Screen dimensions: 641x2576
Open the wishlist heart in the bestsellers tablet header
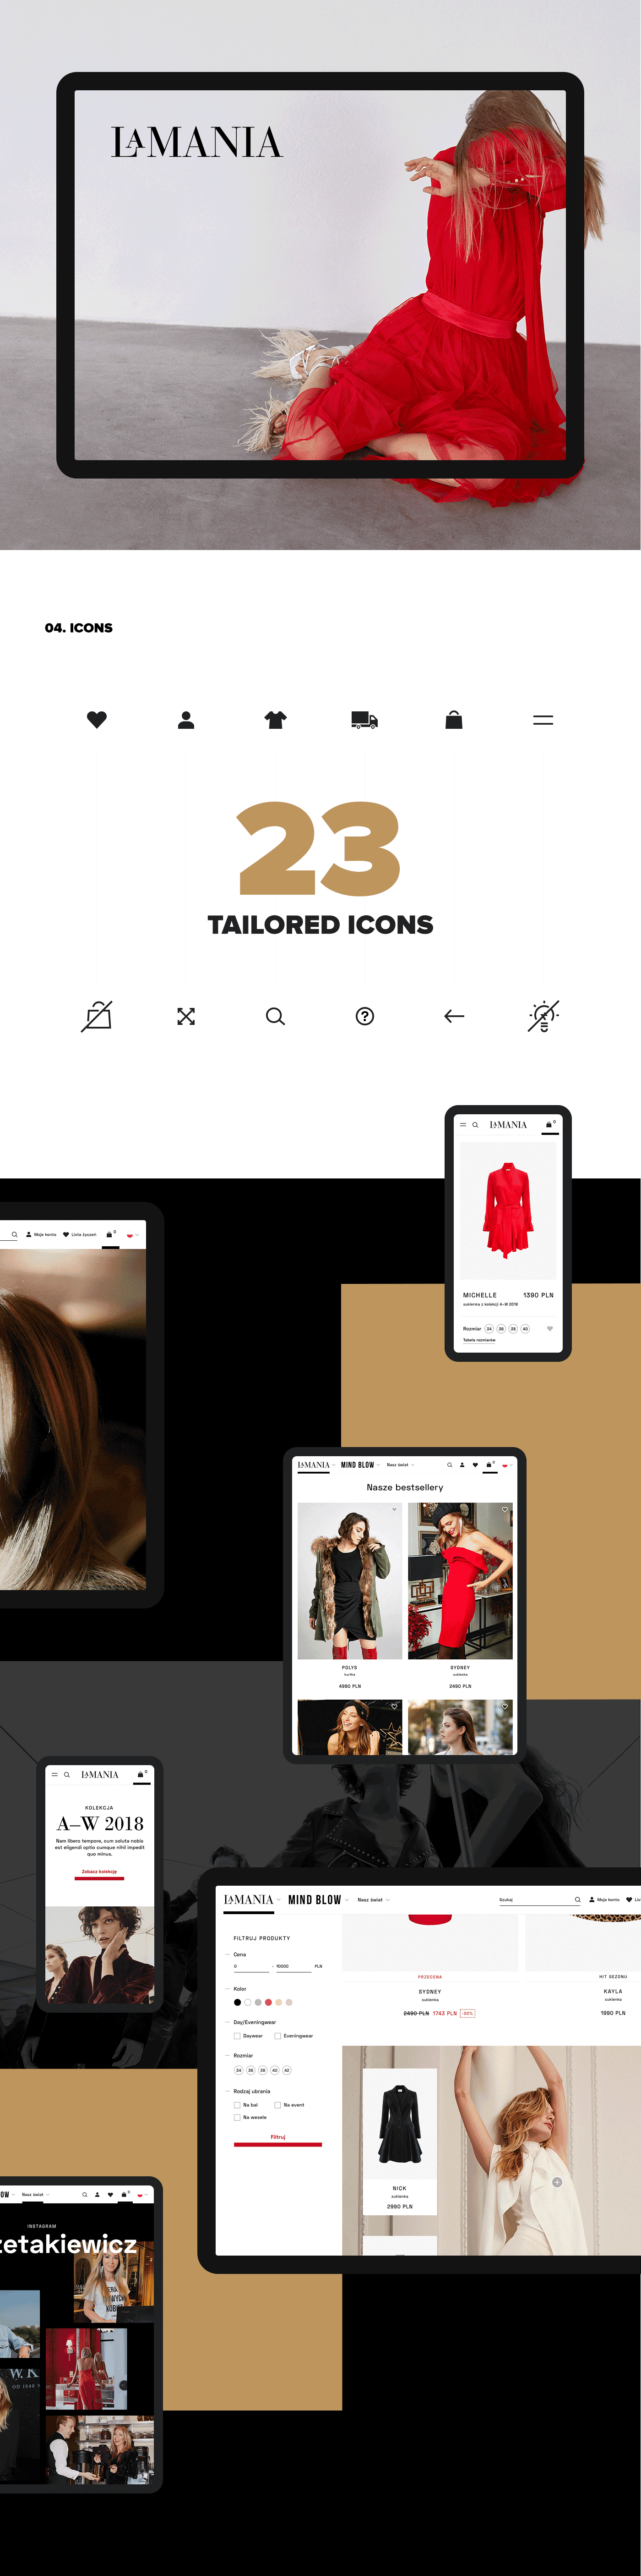pos(475,1465)
